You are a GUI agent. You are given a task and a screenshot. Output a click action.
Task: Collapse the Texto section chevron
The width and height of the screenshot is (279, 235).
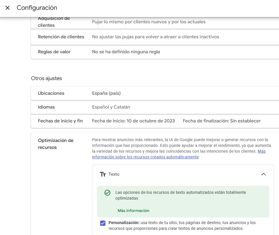tap(263, 174)
